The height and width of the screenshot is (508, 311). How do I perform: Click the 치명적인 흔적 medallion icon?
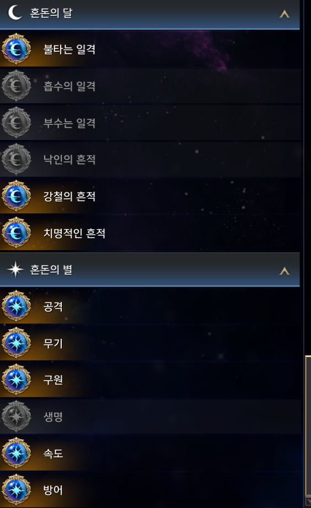point(16,233)
